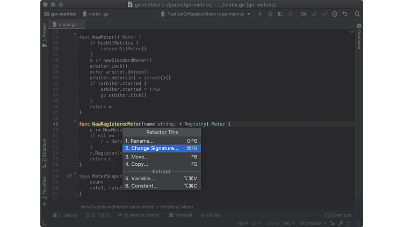Open the Git: master branch menu
The height and width of the screenshot is (227, 404).
(x=313, y=223)
